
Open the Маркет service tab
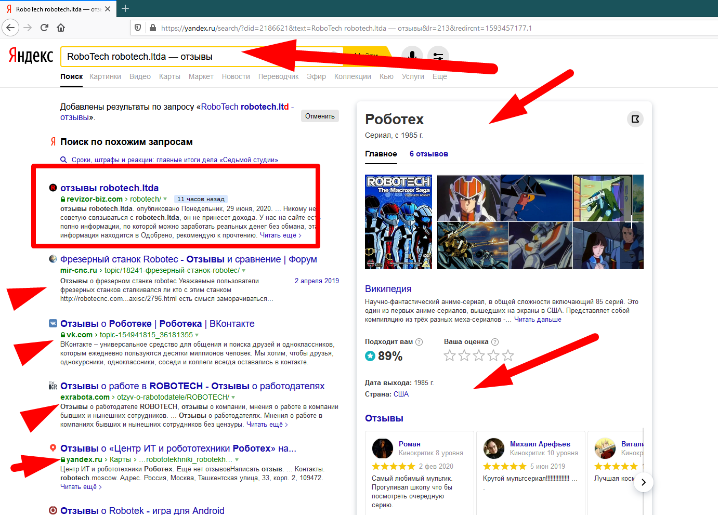(201, 76)
